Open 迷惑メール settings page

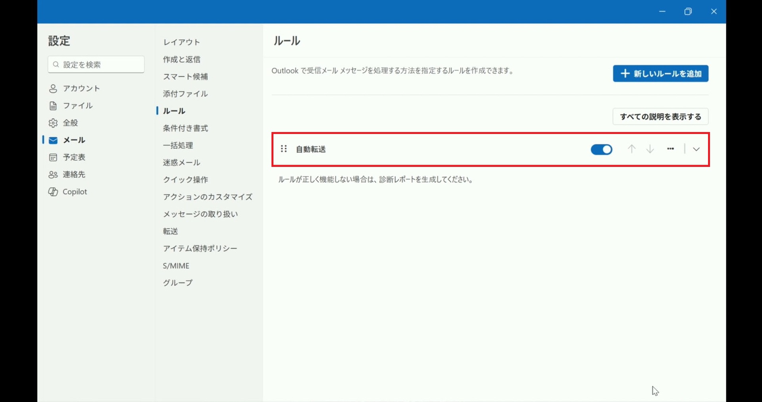181,163
